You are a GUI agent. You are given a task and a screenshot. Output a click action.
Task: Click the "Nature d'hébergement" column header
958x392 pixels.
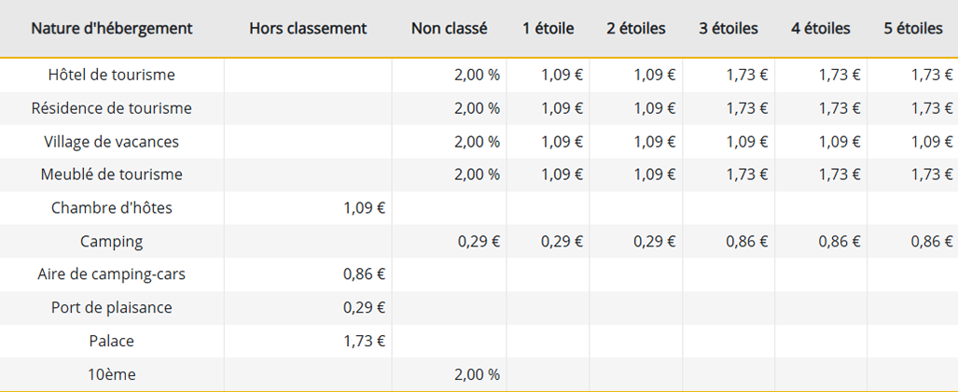111,28
